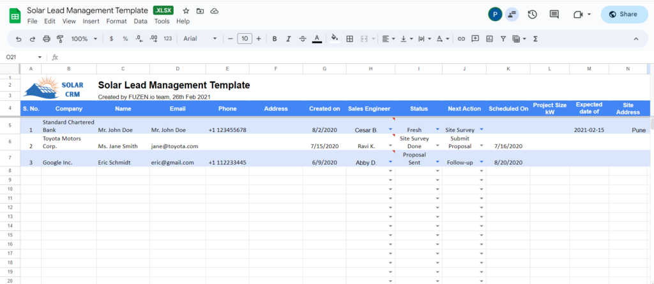Format as percent
This screenshot has height=284, width=654.
click(x=125, y=39)
